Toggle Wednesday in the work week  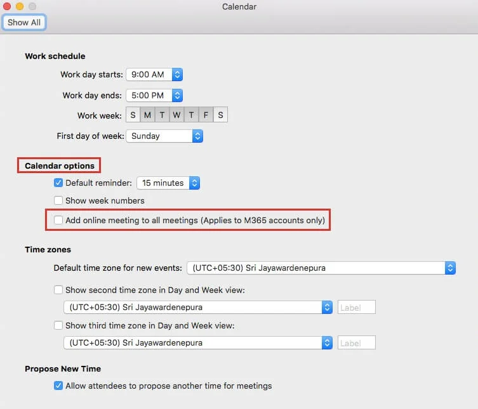click(x=176, y=115)
